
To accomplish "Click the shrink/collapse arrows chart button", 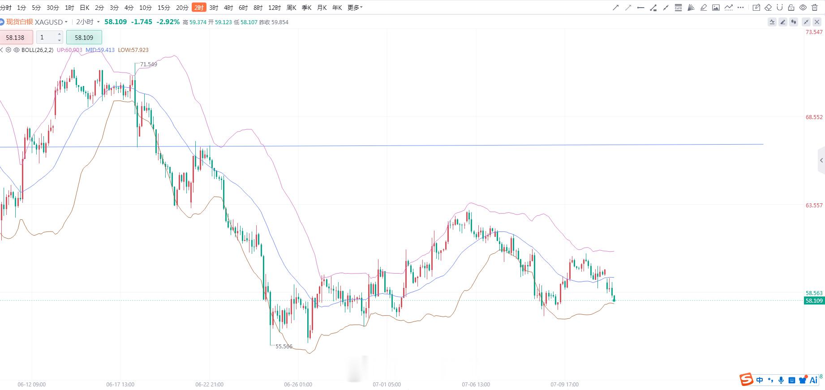I will pyautogui.click(x=806, y=22).
